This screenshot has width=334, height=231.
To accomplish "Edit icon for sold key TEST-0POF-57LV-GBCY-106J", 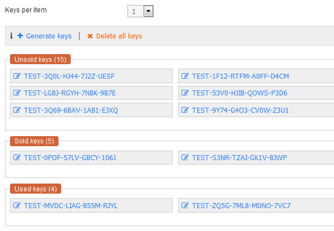I will [x=17, y=157].
